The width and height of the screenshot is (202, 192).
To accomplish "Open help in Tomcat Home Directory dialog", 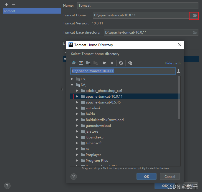I will click(74, 176).
